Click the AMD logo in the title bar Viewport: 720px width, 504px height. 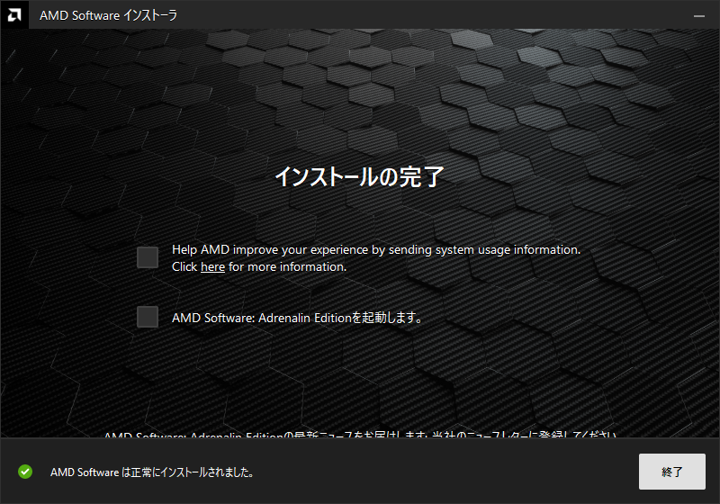point(14,14)
